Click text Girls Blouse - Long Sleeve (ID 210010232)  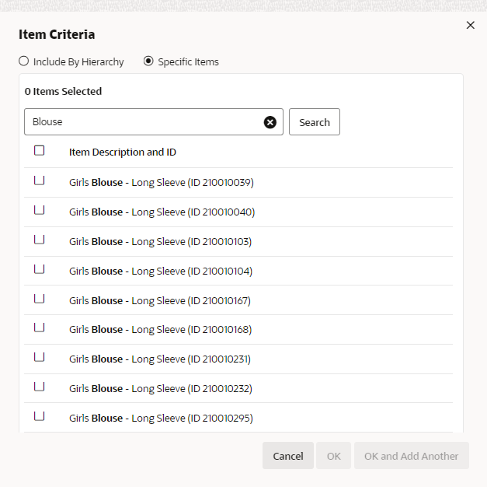pos(161,389)
